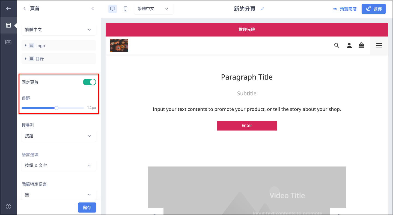
Task: Click the 歡迎光臨 announcement bar
Action: pyautogui.click(x=247, y=30)
